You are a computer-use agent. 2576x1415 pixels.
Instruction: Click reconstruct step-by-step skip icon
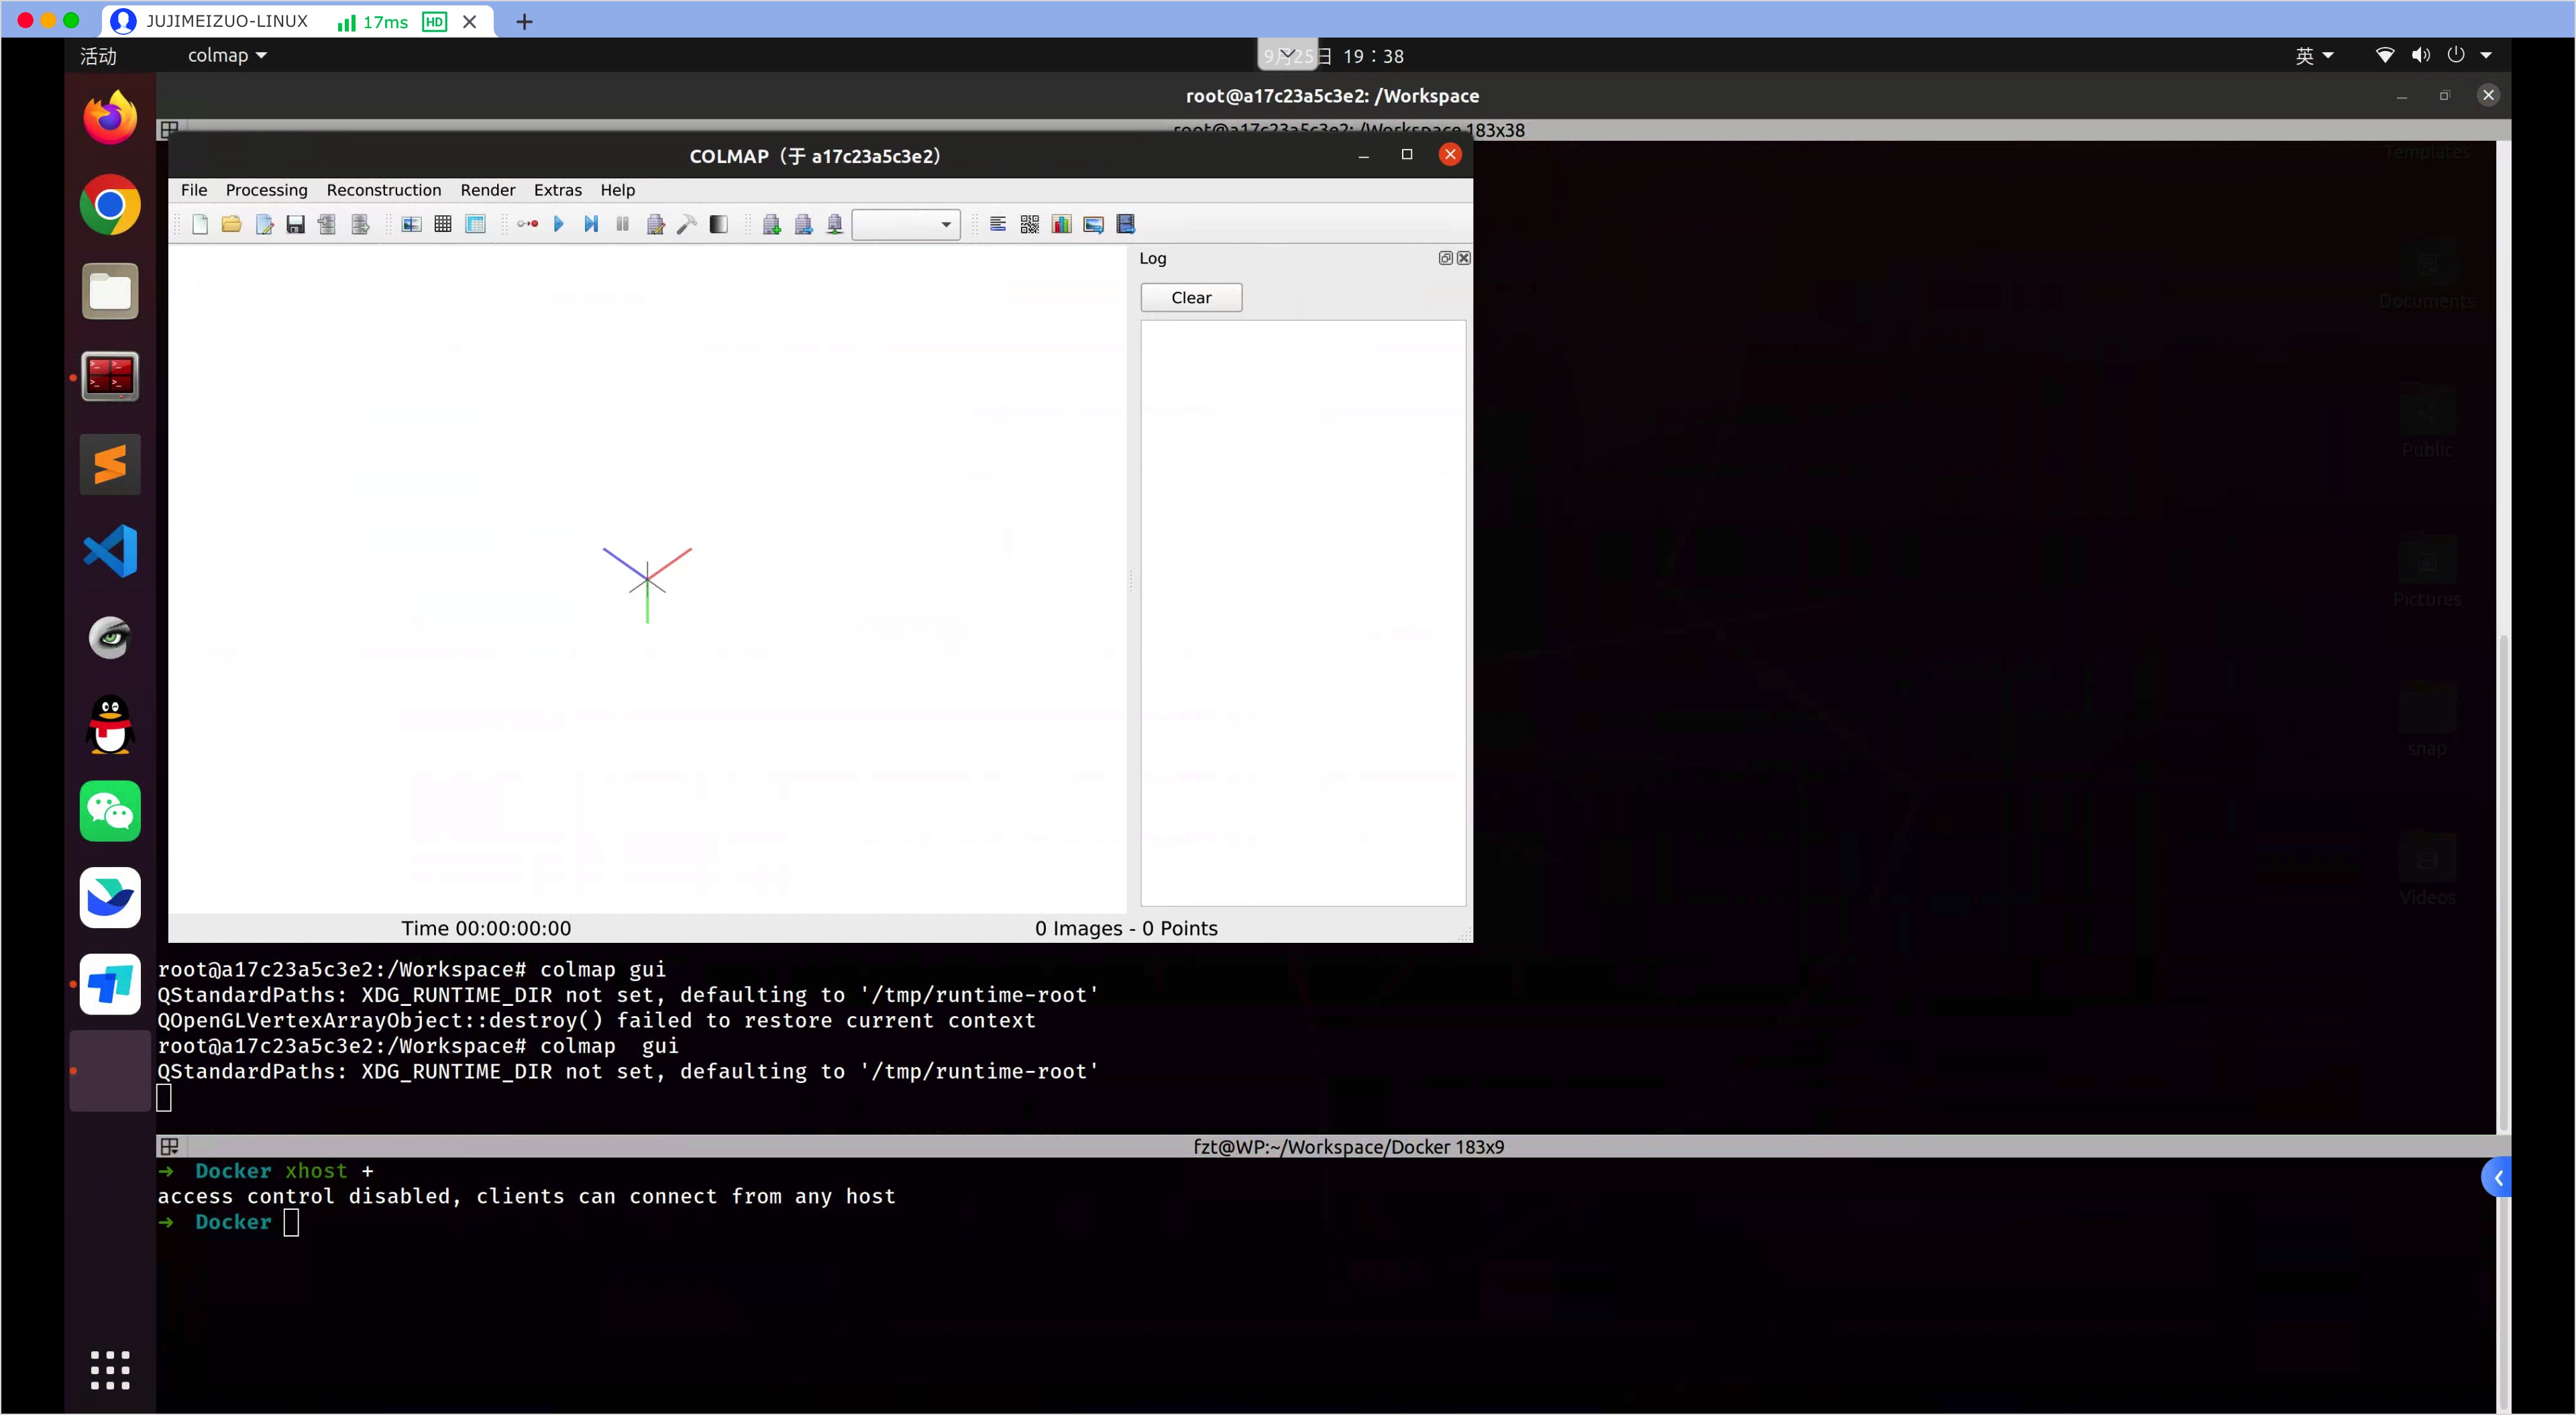(x=591, y=224)
